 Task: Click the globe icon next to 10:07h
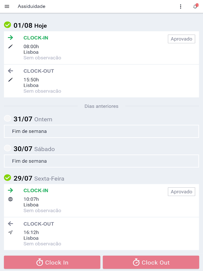[x=10, y=199]
